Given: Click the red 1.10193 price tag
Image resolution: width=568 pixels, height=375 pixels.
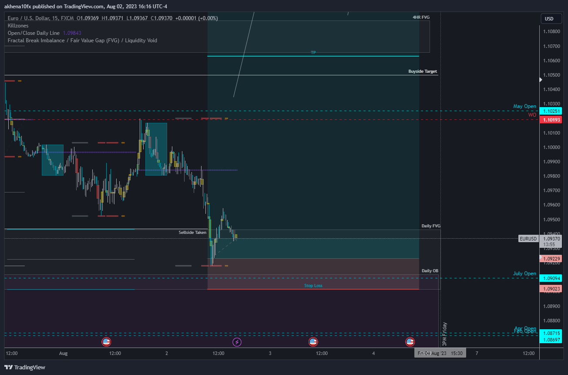Looking at the screenshot, I should click(551, 120).
